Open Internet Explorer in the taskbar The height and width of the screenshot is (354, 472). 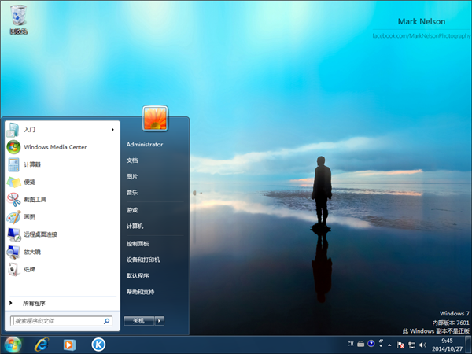tap(41, 344)
